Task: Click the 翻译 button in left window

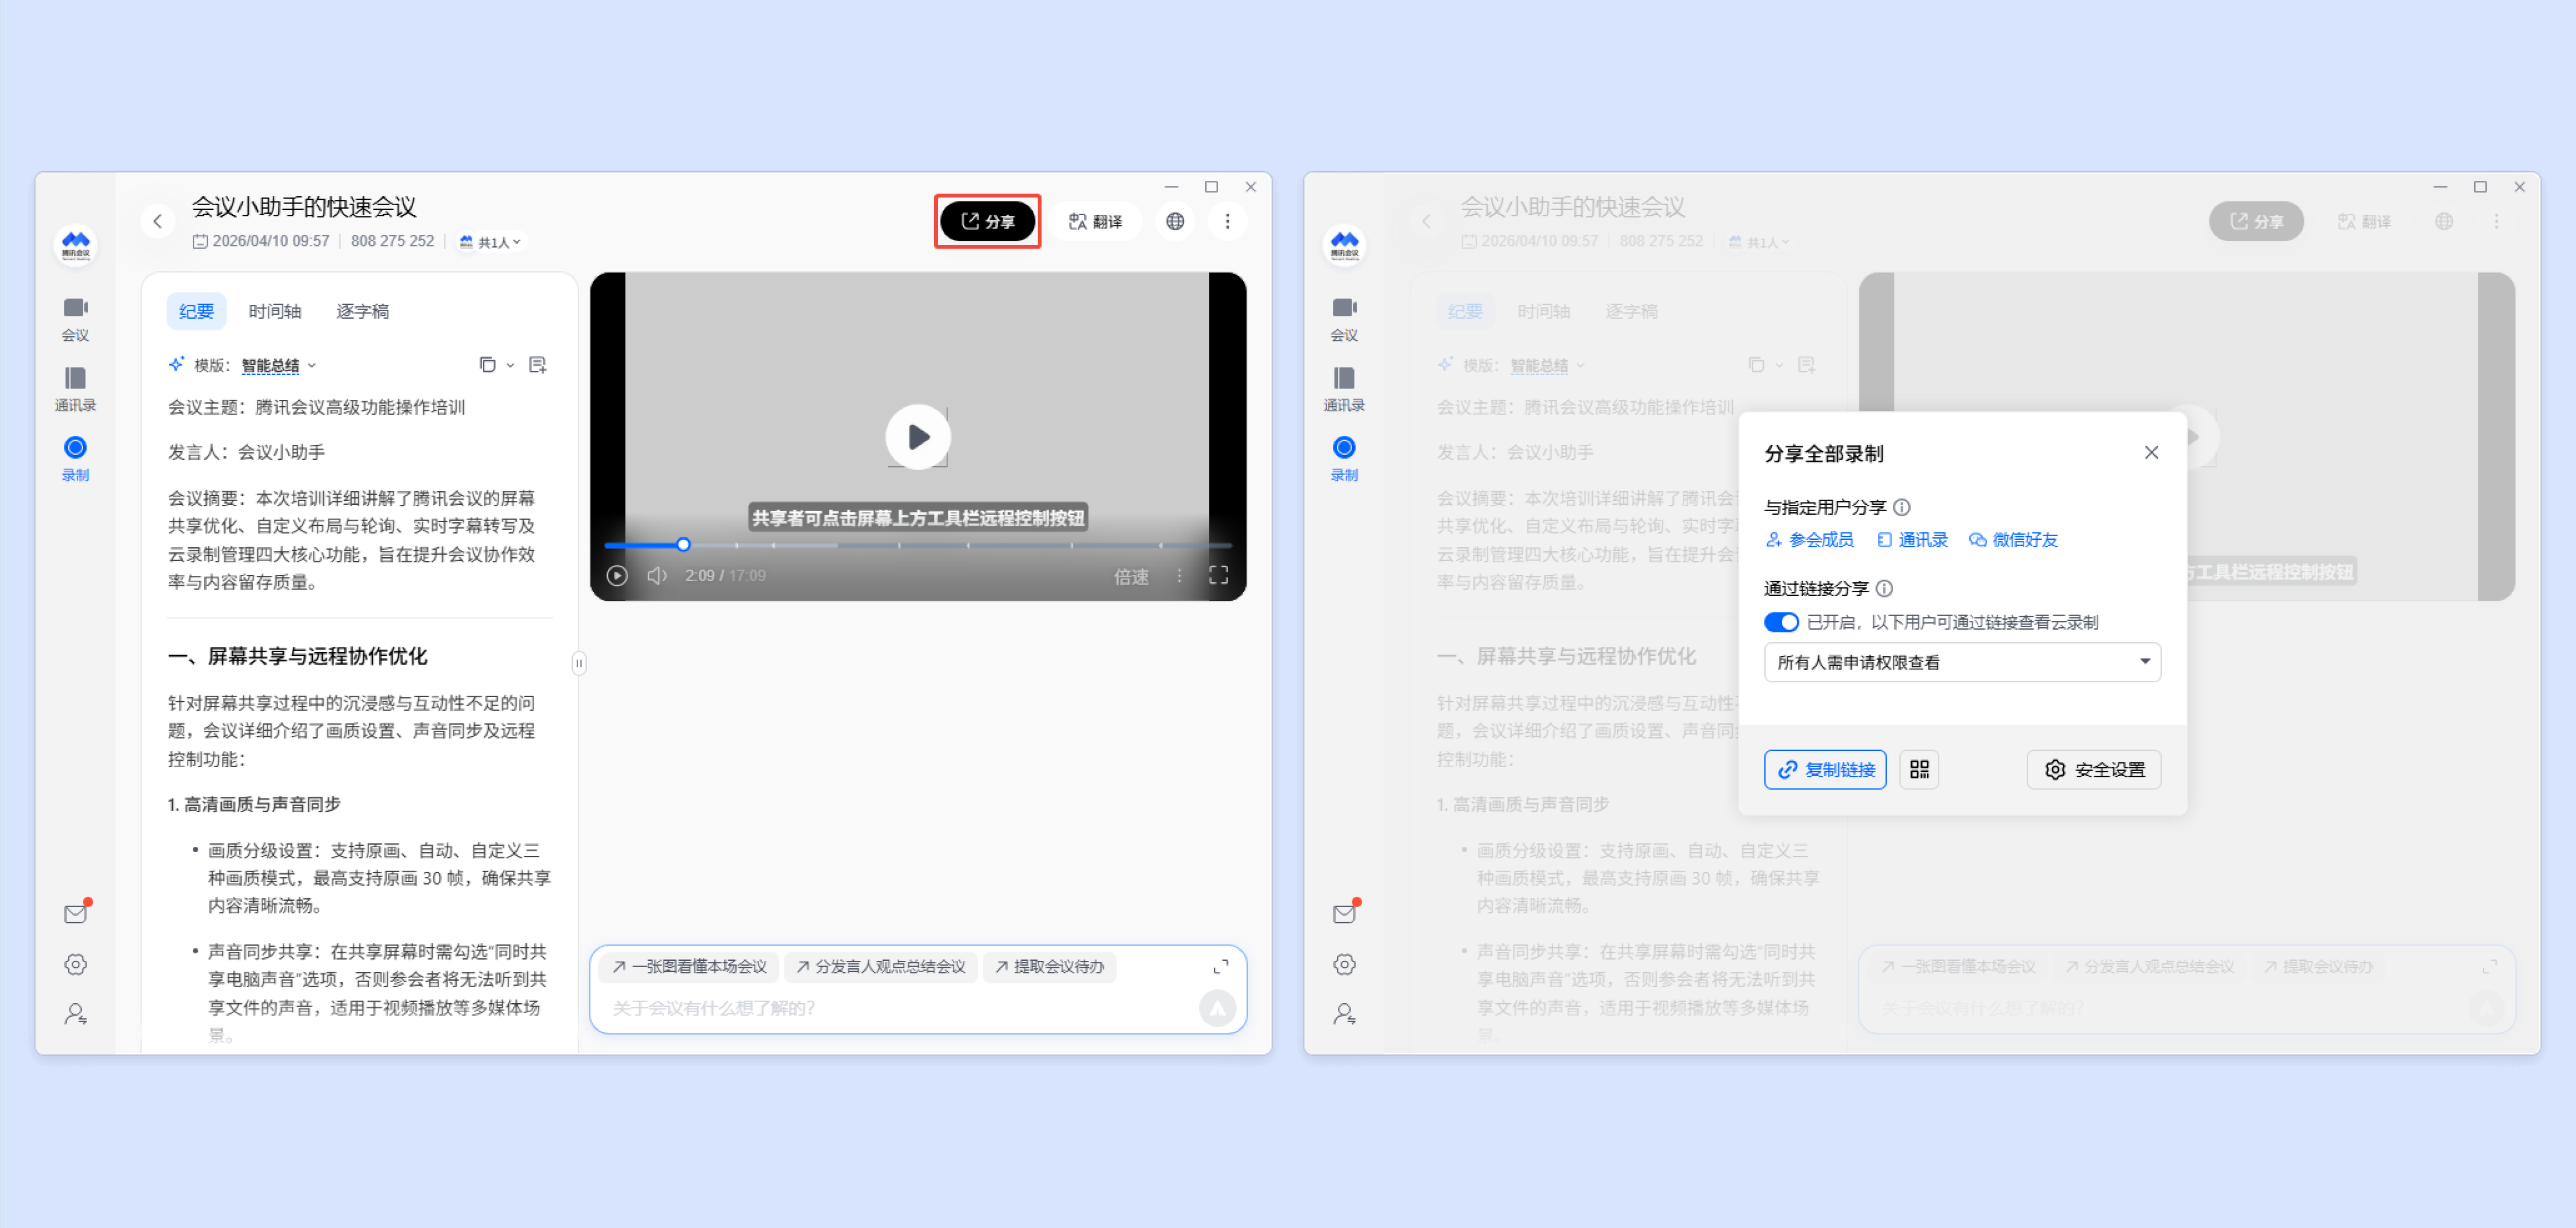Action: coord(1095,221)
